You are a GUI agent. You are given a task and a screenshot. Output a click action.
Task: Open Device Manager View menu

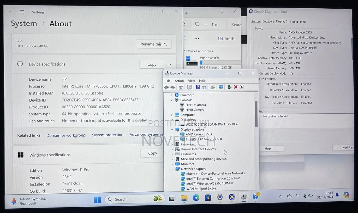point(192,81)
